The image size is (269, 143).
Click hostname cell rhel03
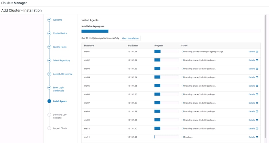87,69
